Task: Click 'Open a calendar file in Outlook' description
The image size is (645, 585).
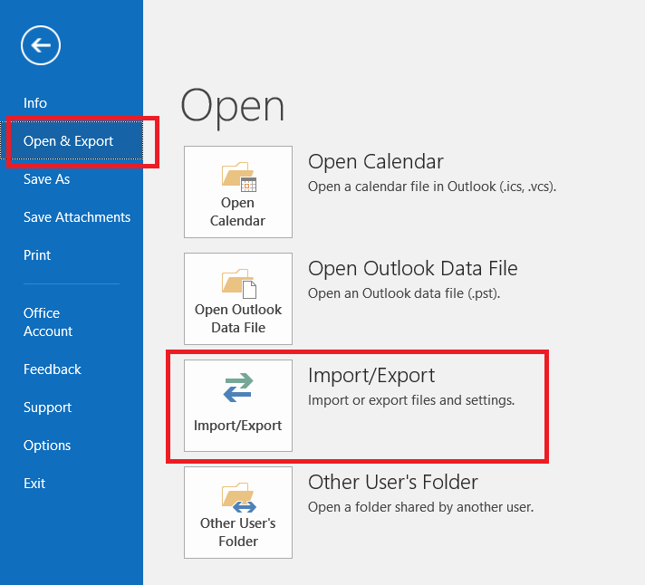Action: (432, 187)
